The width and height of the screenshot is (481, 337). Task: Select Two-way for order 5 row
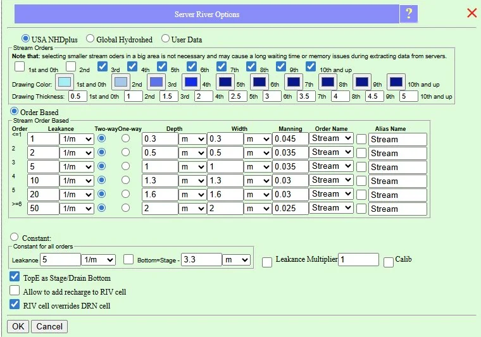tap(101, 194)
